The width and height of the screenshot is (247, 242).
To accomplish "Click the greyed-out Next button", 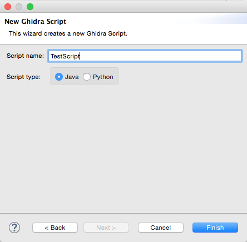I will [106, 228].
